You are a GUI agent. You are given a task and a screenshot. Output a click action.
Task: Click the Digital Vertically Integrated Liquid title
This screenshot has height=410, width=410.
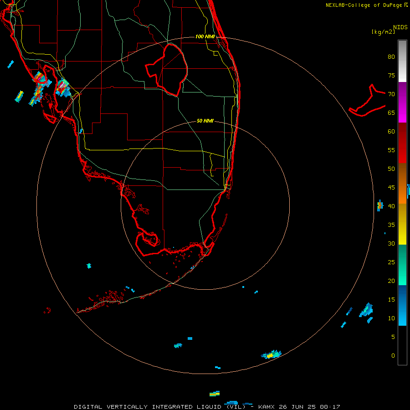(160, 407)
